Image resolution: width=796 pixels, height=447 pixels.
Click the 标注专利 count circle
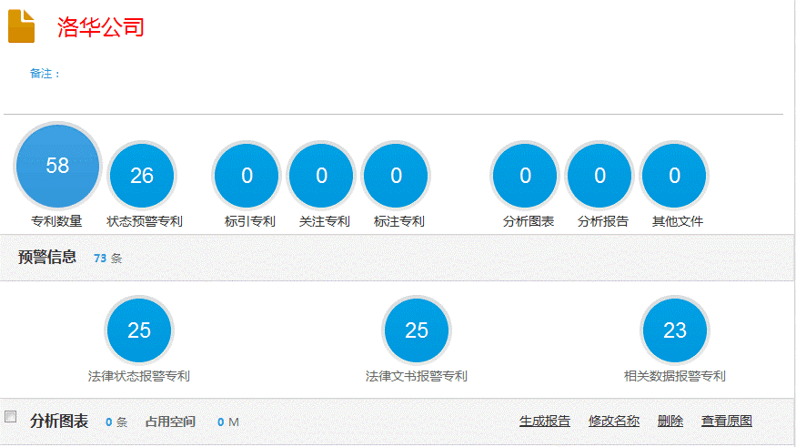(x=396, y=176)
